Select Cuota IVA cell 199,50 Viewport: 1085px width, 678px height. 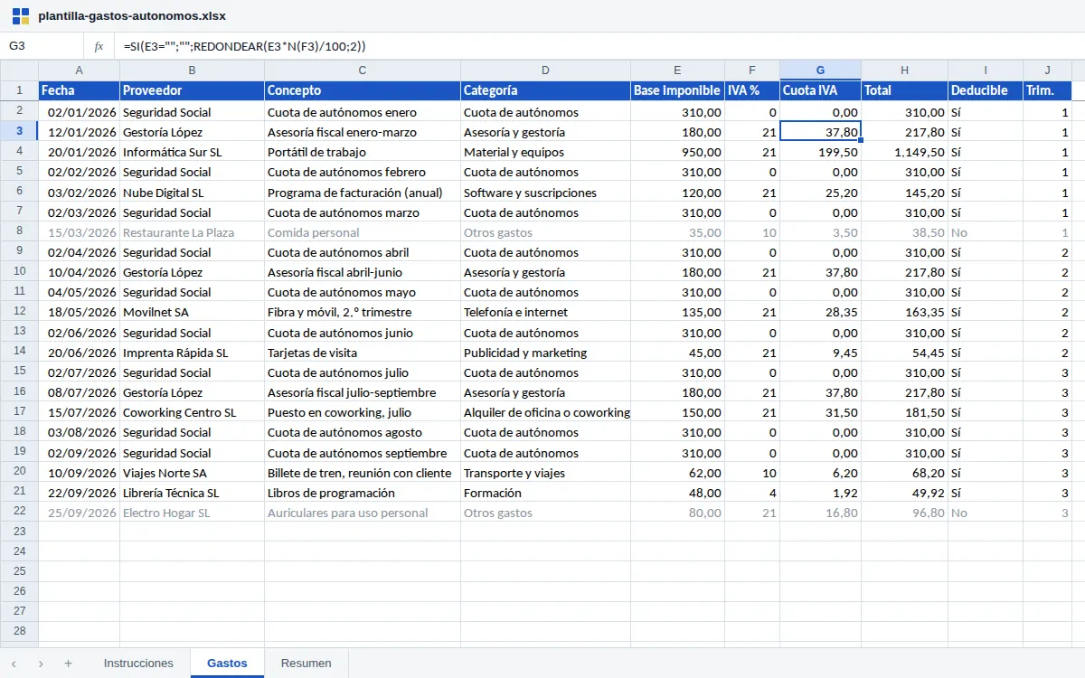[821, 152]
